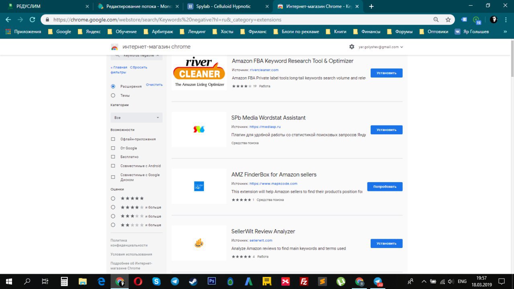This screenshot has height=289, width=514.
Task: Open uTorrent from the taskbar
Action: (341, 281)
